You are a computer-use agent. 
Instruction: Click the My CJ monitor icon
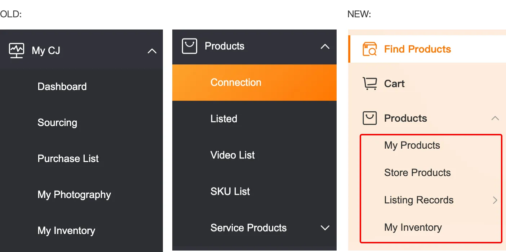[17, 51]
